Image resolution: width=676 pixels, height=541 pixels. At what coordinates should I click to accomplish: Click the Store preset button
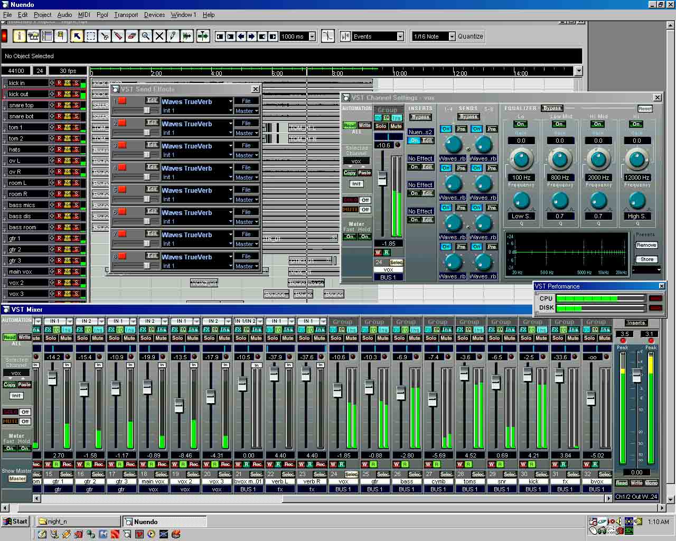tap(646, 259)
